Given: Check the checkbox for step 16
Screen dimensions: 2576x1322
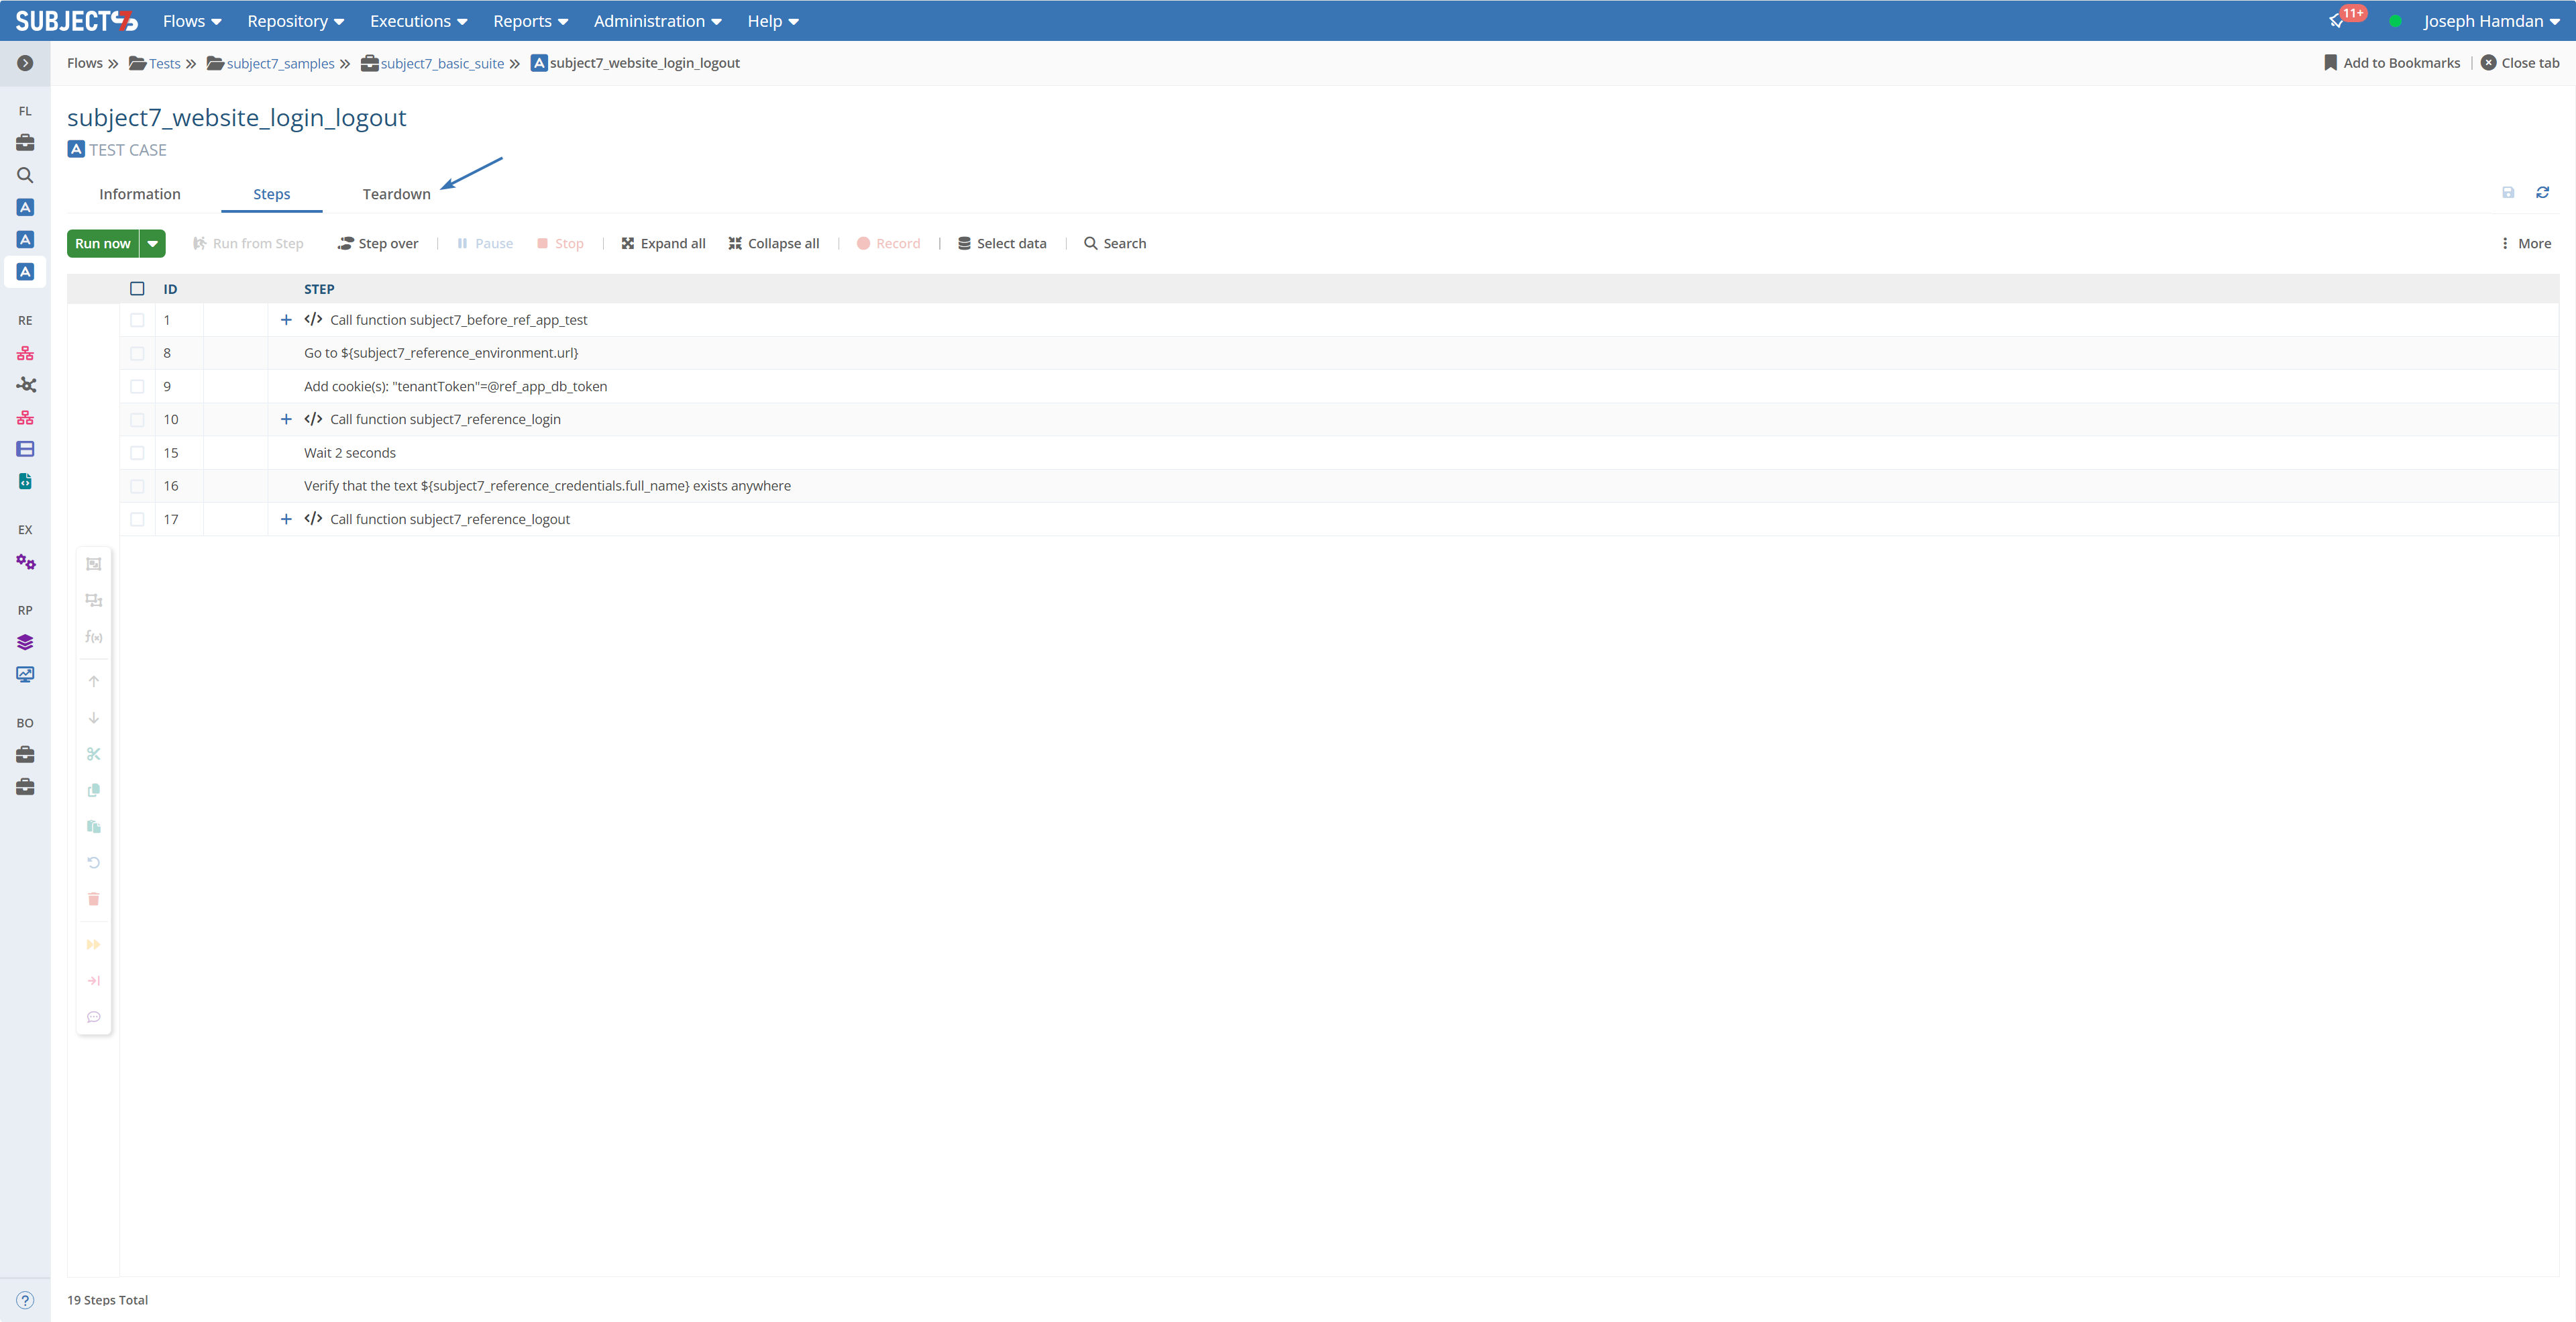Looking at the screenshot, I should [137, 486].
